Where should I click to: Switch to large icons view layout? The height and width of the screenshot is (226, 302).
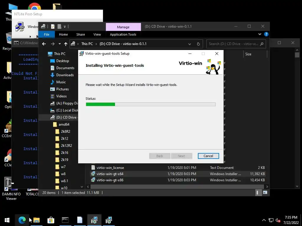265,192
